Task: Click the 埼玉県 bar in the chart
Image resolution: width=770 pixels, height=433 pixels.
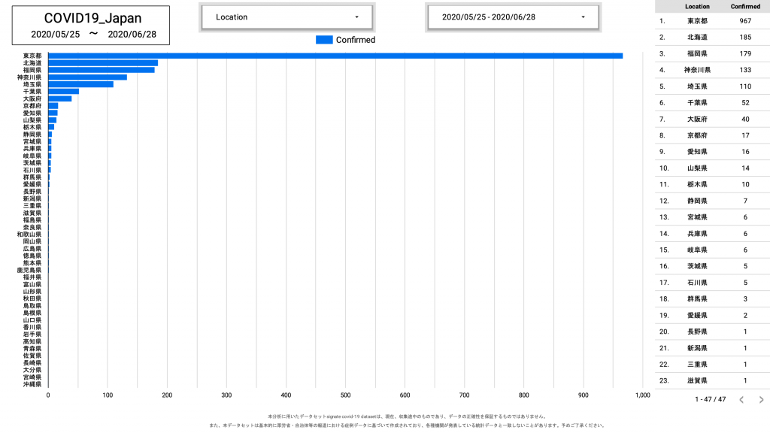Action: tap(80, 84)
